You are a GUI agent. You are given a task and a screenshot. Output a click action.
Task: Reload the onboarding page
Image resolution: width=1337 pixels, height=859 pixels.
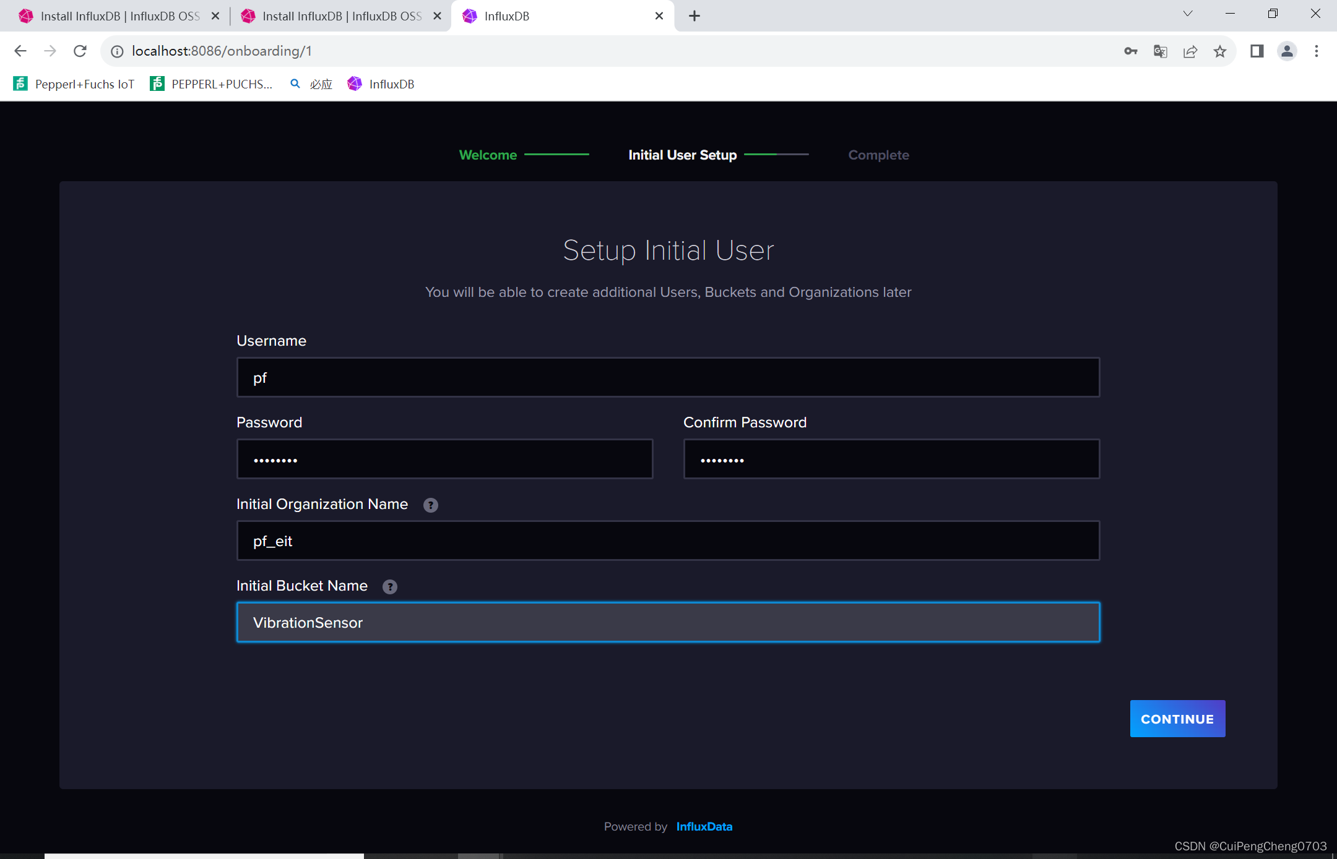point(80,51)
